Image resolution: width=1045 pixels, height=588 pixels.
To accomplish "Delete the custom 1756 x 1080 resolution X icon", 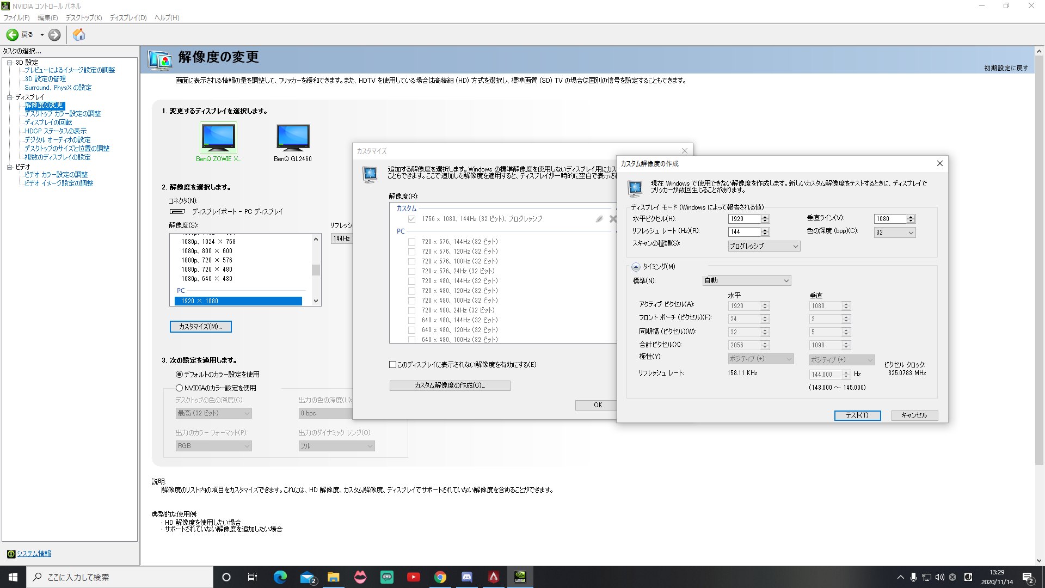I will click(x=613, y=219).
